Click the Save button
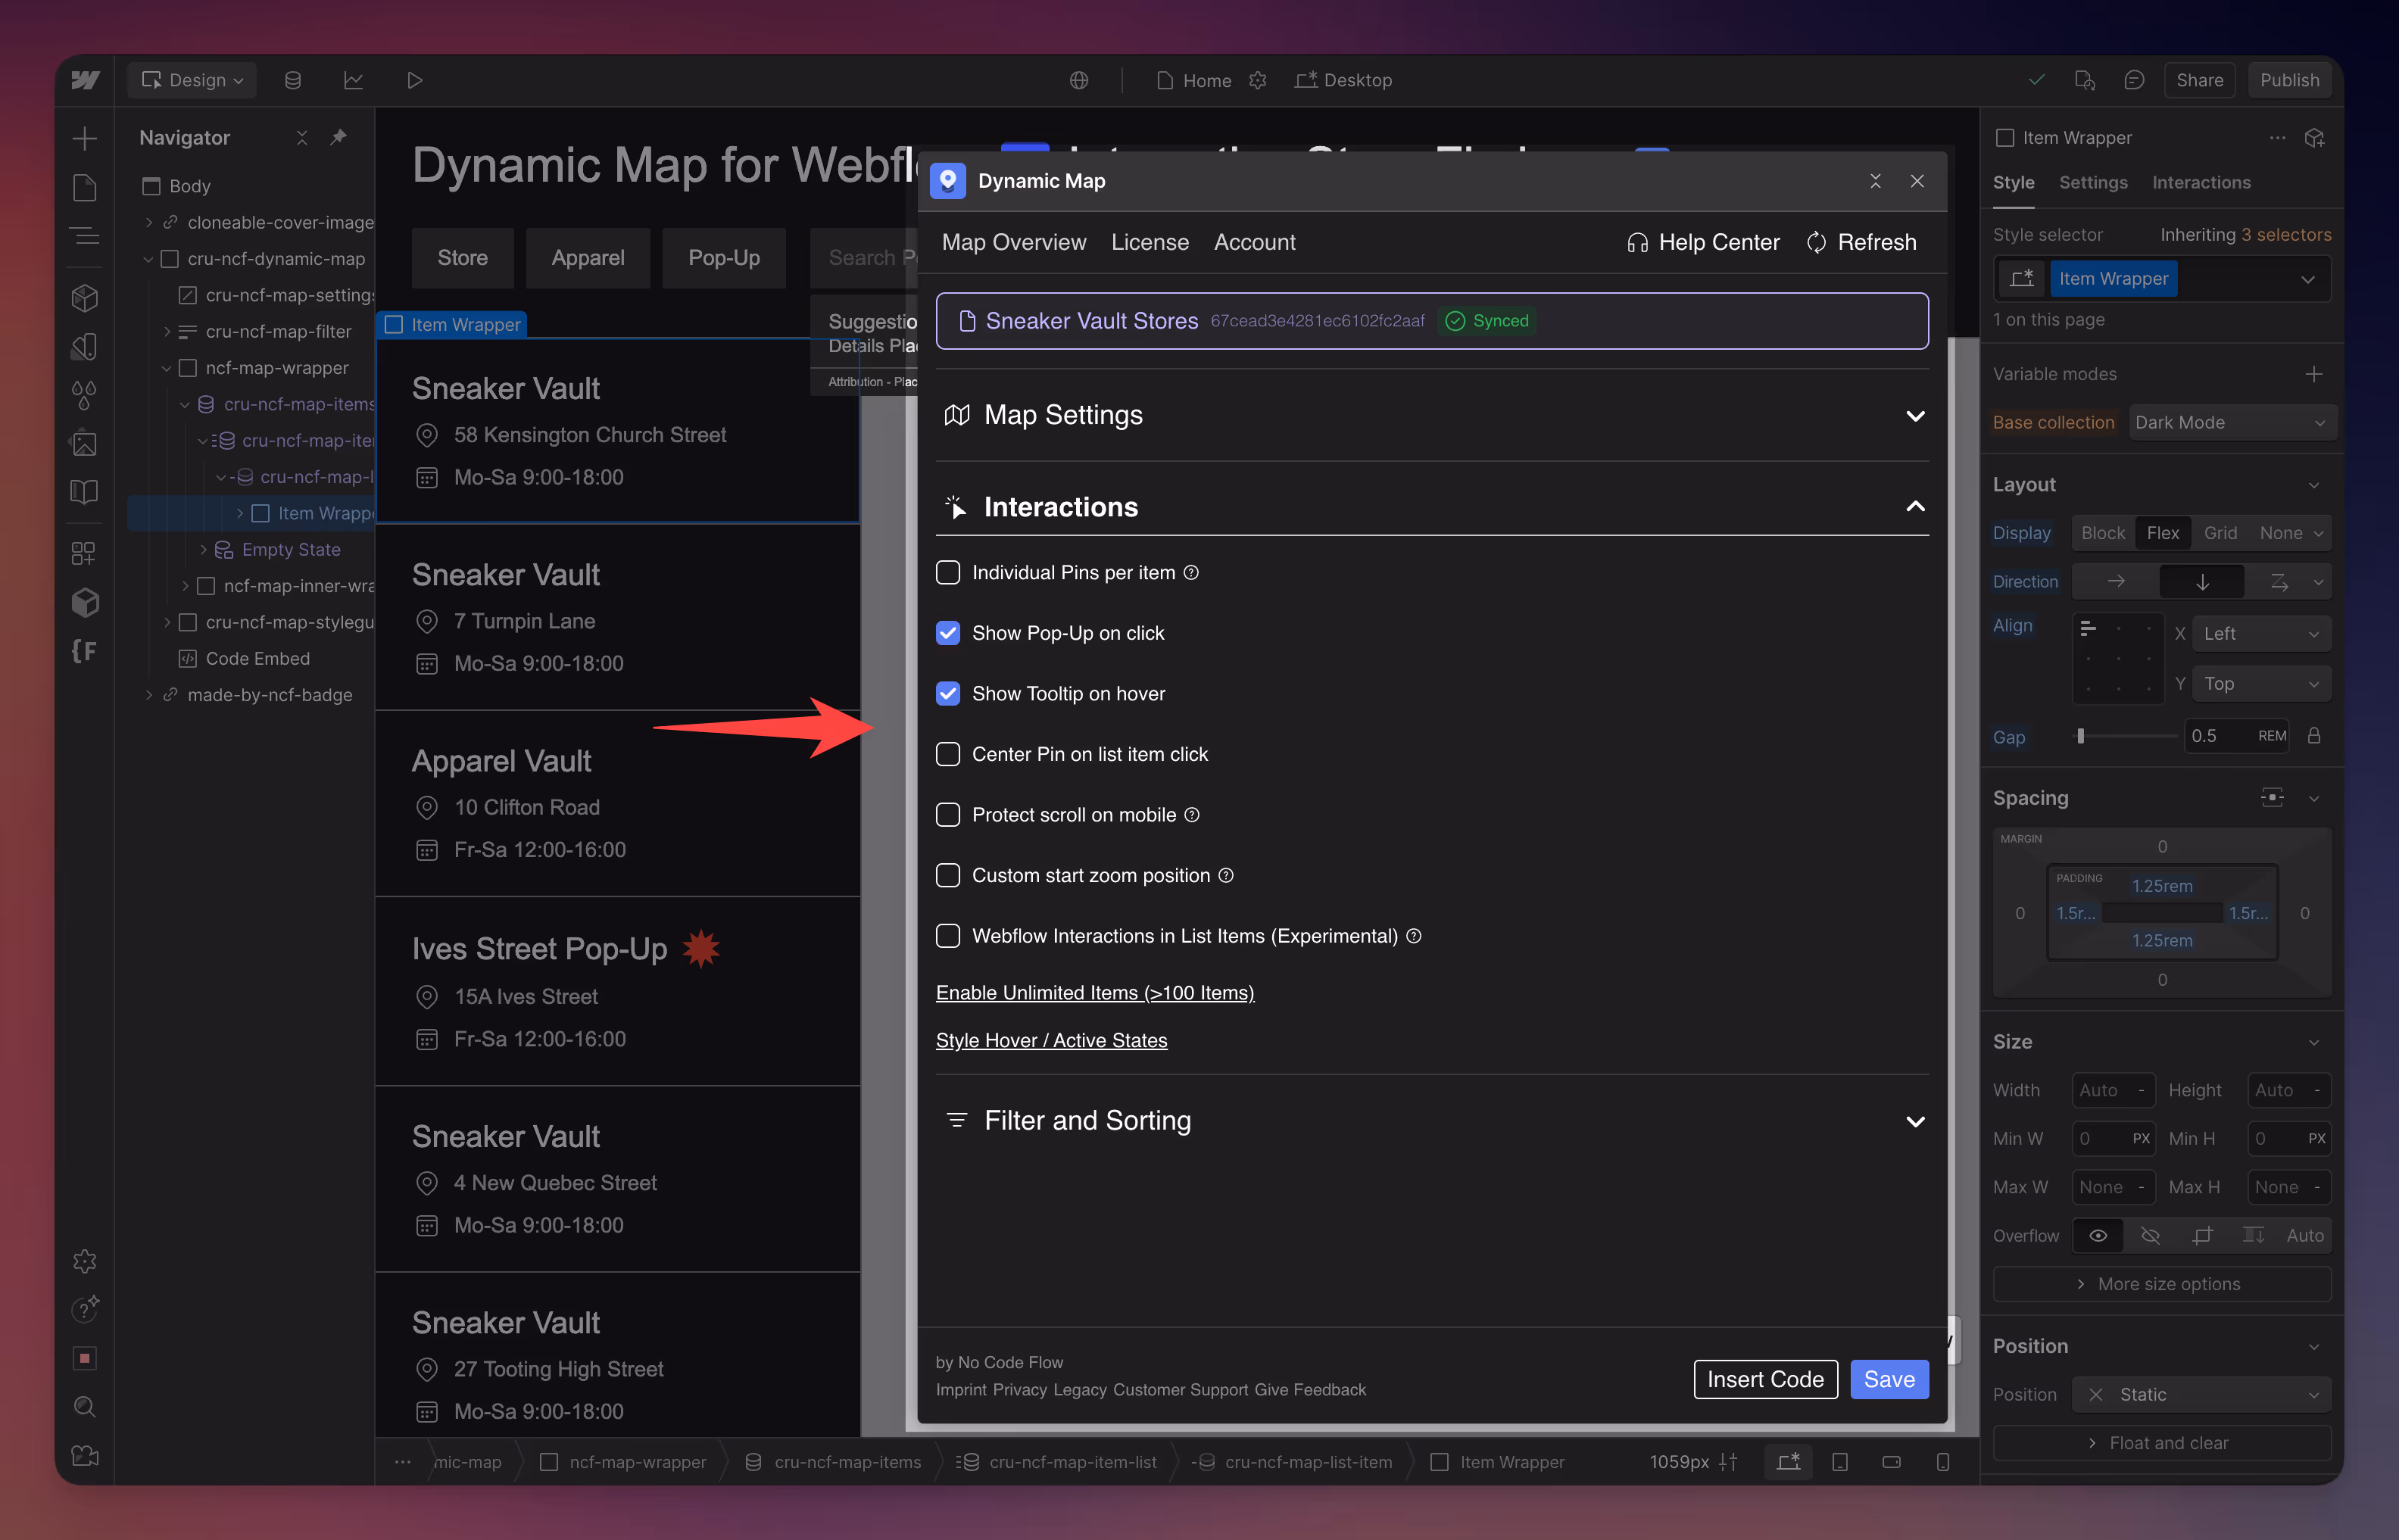 [x=1889, y=1379]
